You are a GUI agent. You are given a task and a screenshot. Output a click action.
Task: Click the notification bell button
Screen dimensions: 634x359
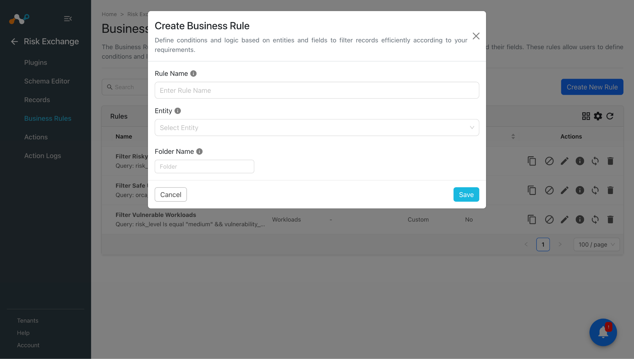point(603,332)
